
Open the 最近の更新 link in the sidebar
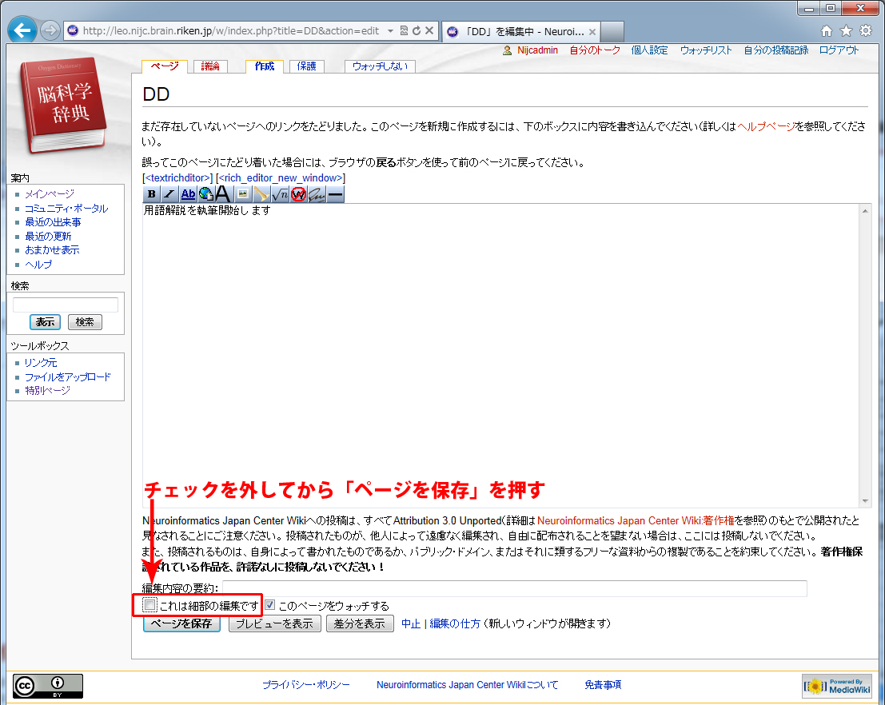coord(48,236)
